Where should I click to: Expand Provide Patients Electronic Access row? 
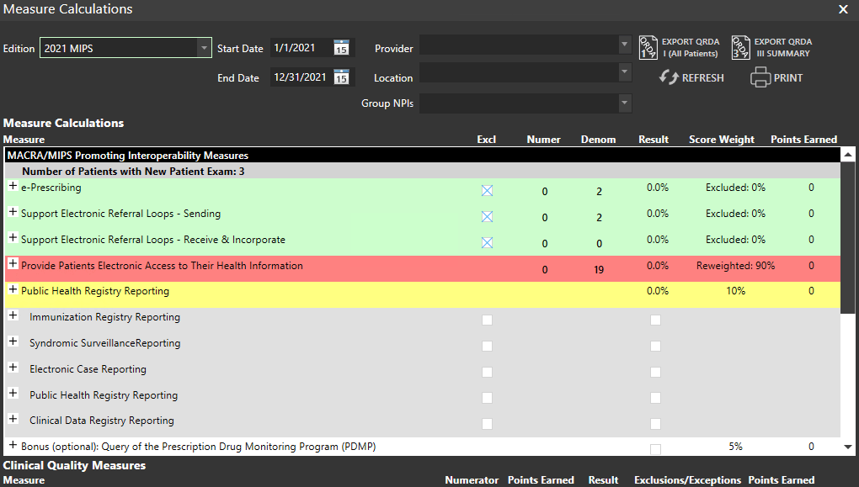pyautogui.click(x=13, y=264)
